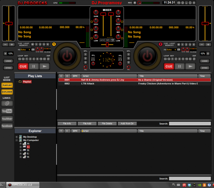Click the mixer shuffle icon
The image size is (214, 188).
click(107, 40)
